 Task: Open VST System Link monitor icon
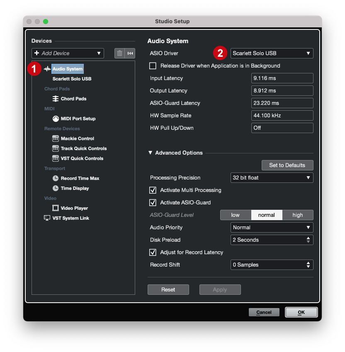tap(47, 218)
